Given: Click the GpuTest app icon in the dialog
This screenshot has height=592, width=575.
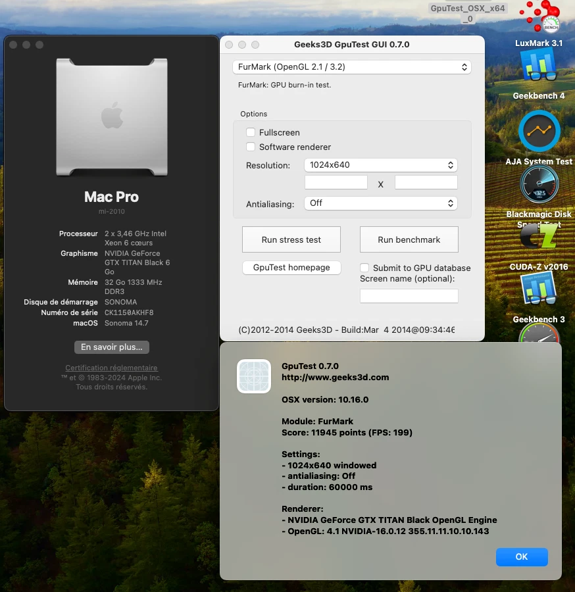Looking at the screenshot, I should pos(253,376).
